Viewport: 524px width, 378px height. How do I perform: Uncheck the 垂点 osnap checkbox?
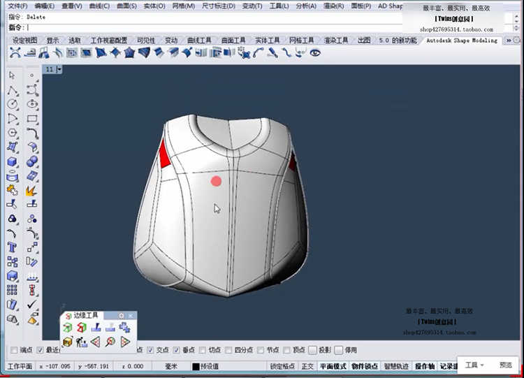click(x=177, y=350)
